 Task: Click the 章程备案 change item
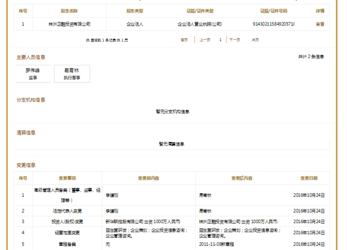67,244
